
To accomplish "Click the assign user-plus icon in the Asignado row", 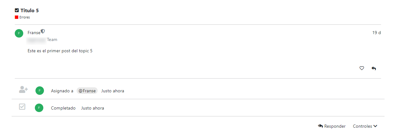I will 23,90.
